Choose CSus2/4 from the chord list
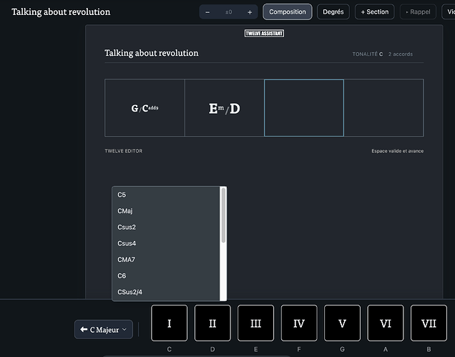Screen dimensions: 455x357 tap(166, 292)
